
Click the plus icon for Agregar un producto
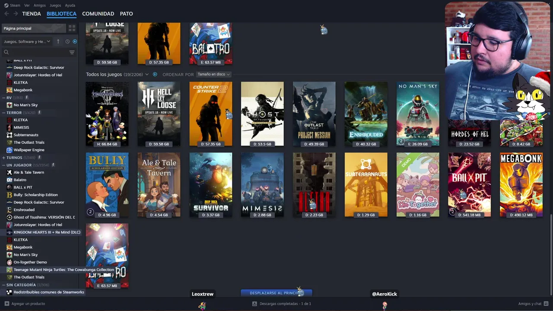[x=6, y=304]
